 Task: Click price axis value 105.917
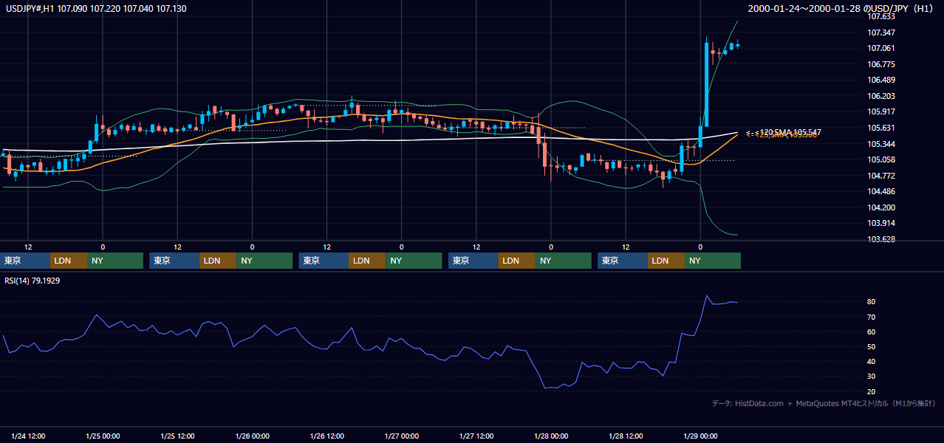tap(882, 111)
